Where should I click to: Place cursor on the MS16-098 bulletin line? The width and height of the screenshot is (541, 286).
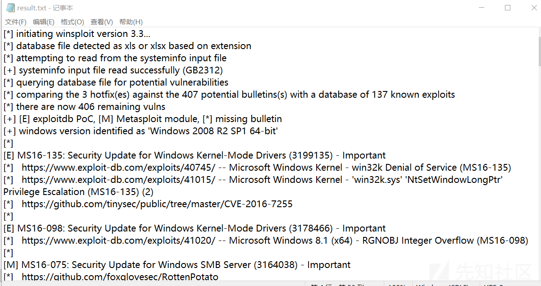point(195,228)
